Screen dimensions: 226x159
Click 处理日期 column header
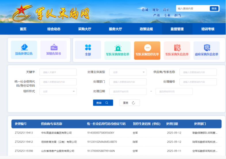[x=172, y=124]
